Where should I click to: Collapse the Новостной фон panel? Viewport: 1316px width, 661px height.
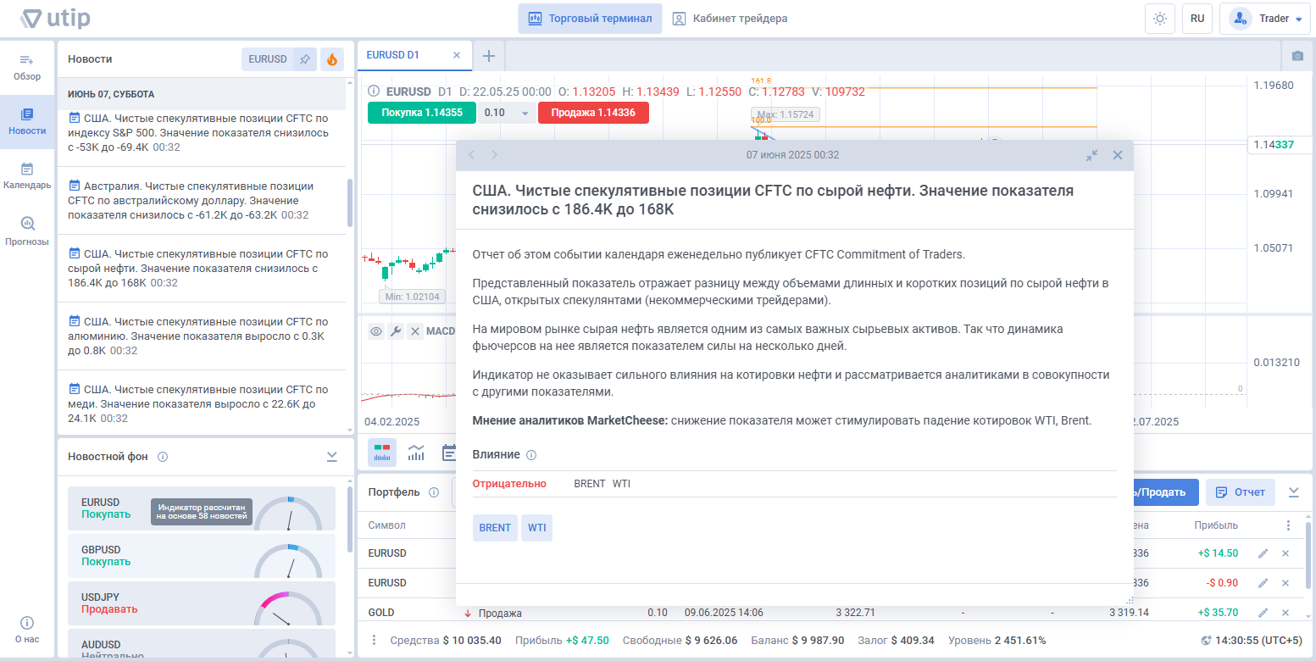click(332, 457)
